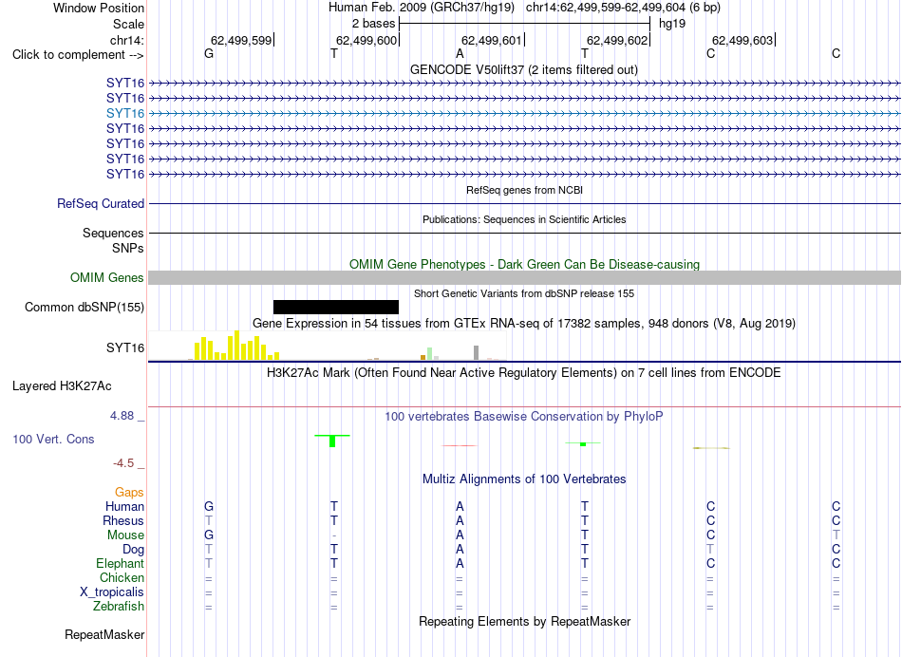
Task: Click the Scale label in the ruler
Action: pyautogui.click(x=128, y=24)
